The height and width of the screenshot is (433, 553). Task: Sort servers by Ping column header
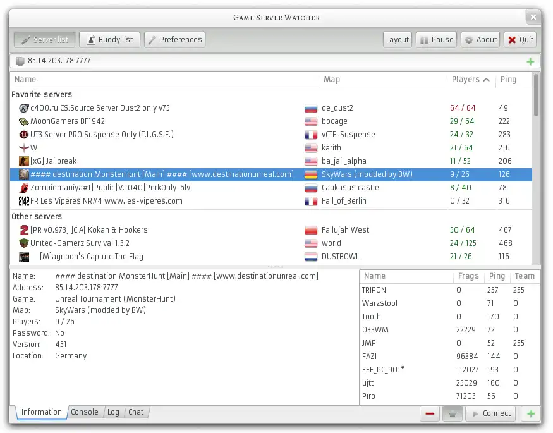tap(513, 80)
